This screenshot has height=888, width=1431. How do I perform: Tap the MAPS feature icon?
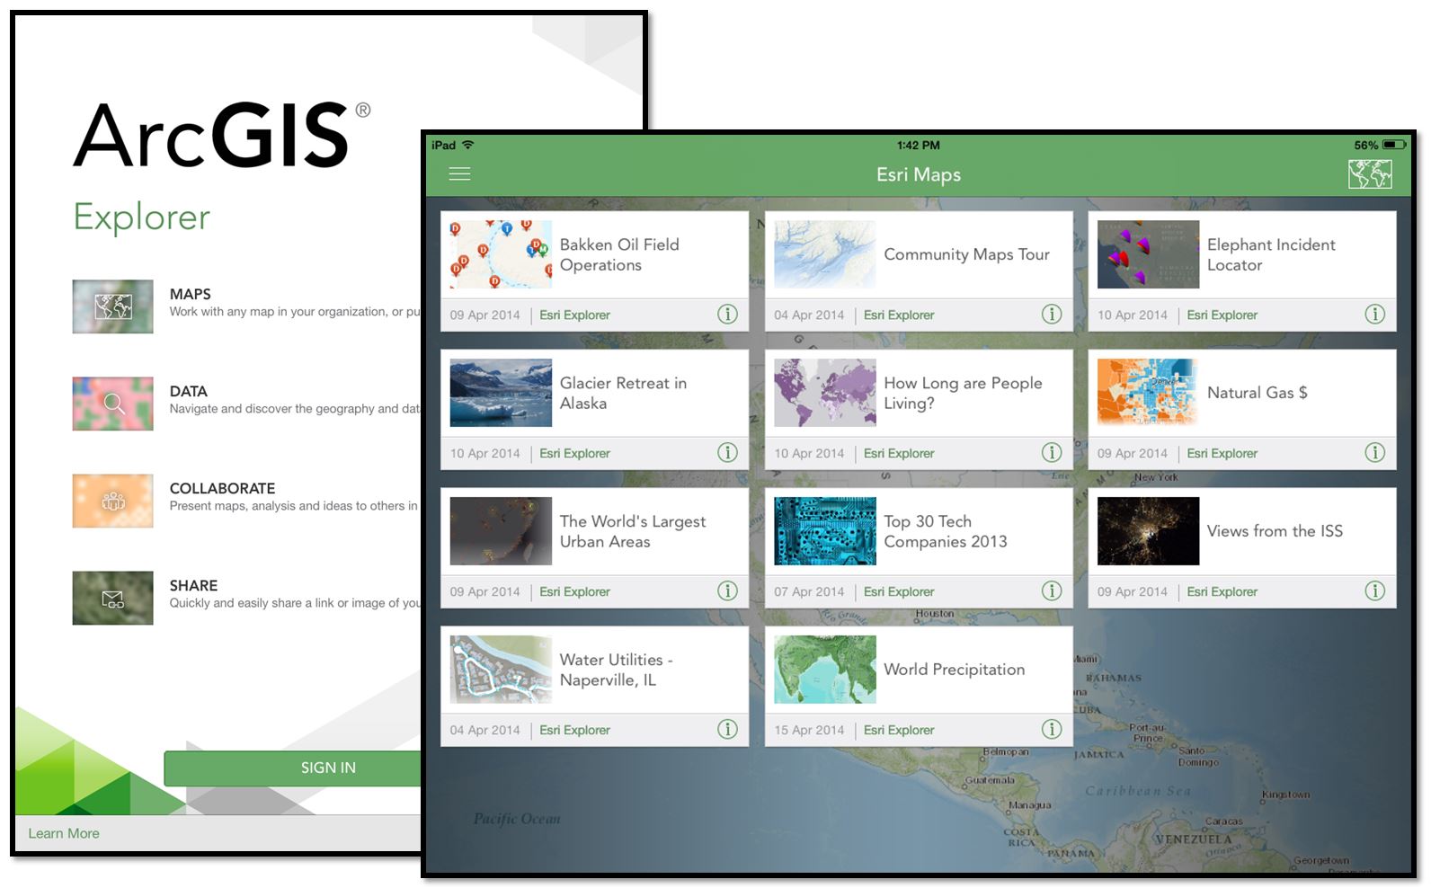(x=113, y=306)
